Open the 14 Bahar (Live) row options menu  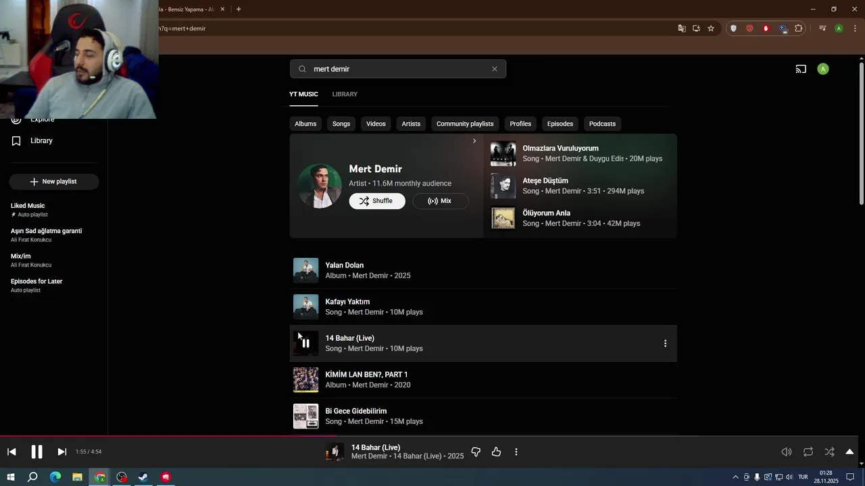point(665,343)
